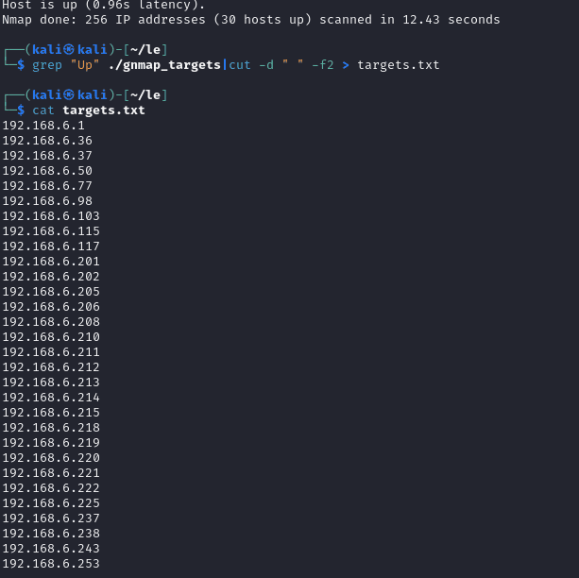The height and width of the screenshot is (578, 579).
Task: Click the cat command word
Action: (x=43, y=110)
